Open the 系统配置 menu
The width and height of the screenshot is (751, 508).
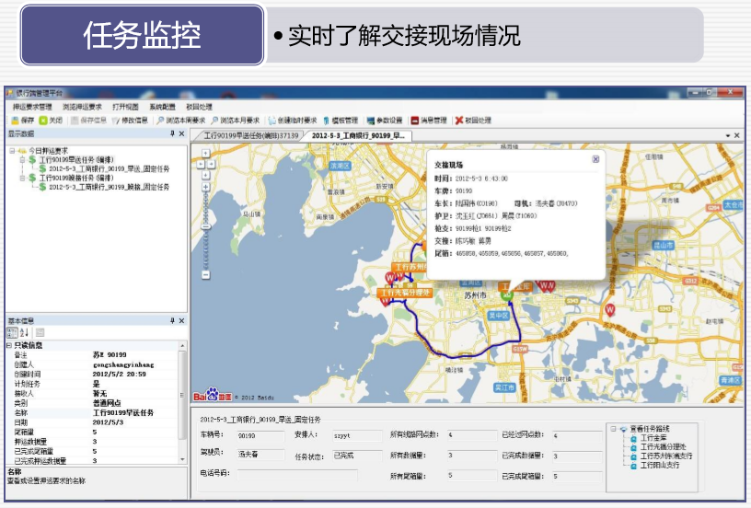162,107
